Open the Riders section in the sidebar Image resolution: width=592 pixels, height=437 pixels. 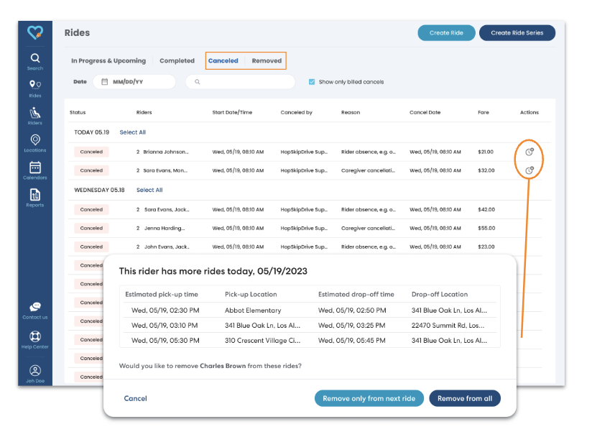point(34,114)
